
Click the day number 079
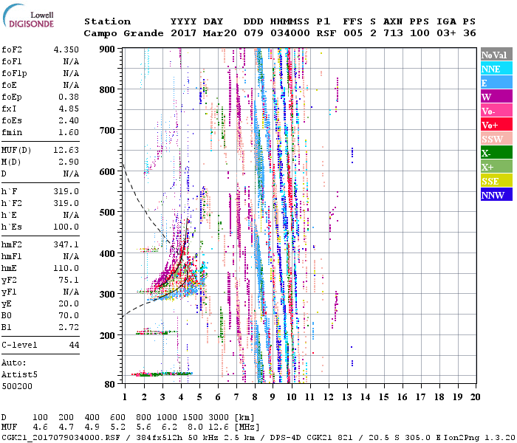[x=253, y=33]
